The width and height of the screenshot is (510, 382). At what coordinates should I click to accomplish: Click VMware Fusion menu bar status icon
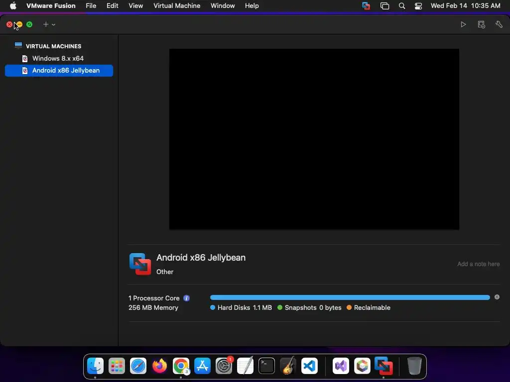tap(366, 6)
